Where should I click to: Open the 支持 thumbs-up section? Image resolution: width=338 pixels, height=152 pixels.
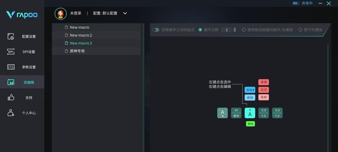(22, 98)
